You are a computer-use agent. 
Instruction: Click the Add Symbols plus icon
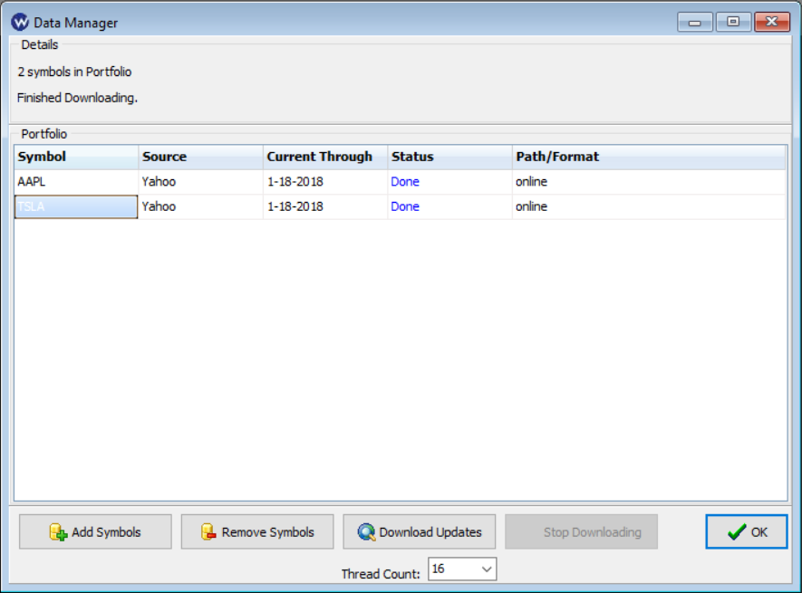(59, 532)
